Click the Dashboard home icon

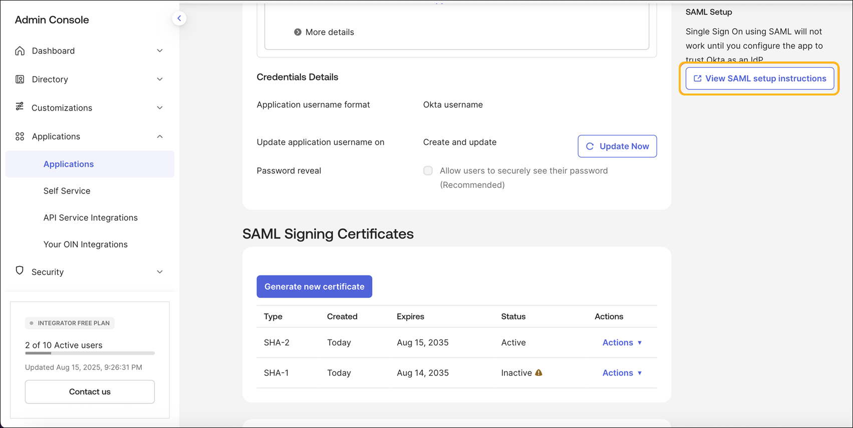coord(20,51)
